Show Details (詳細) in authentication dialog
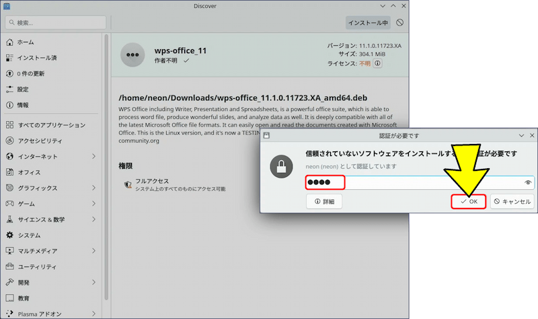The image size is (538, 319). [324, 201]
